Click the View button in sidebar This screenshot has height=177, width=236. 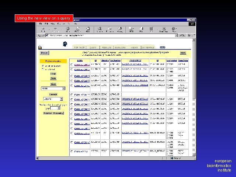[53, 84]
